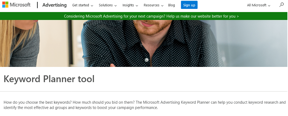The image size is (288, 116).
Task: Open the search magnifier icon
Action: tap(281, 5)
